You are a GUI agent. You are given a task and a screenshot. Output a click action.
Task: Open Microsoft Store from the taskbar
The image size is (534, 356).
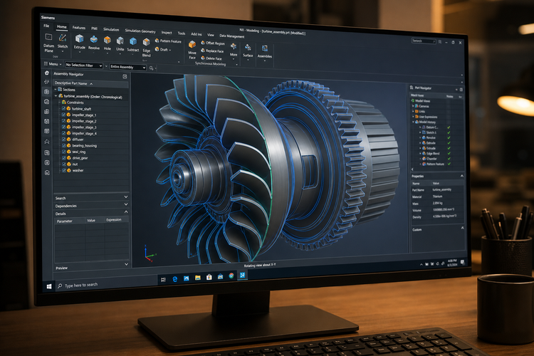coord(209,277)
